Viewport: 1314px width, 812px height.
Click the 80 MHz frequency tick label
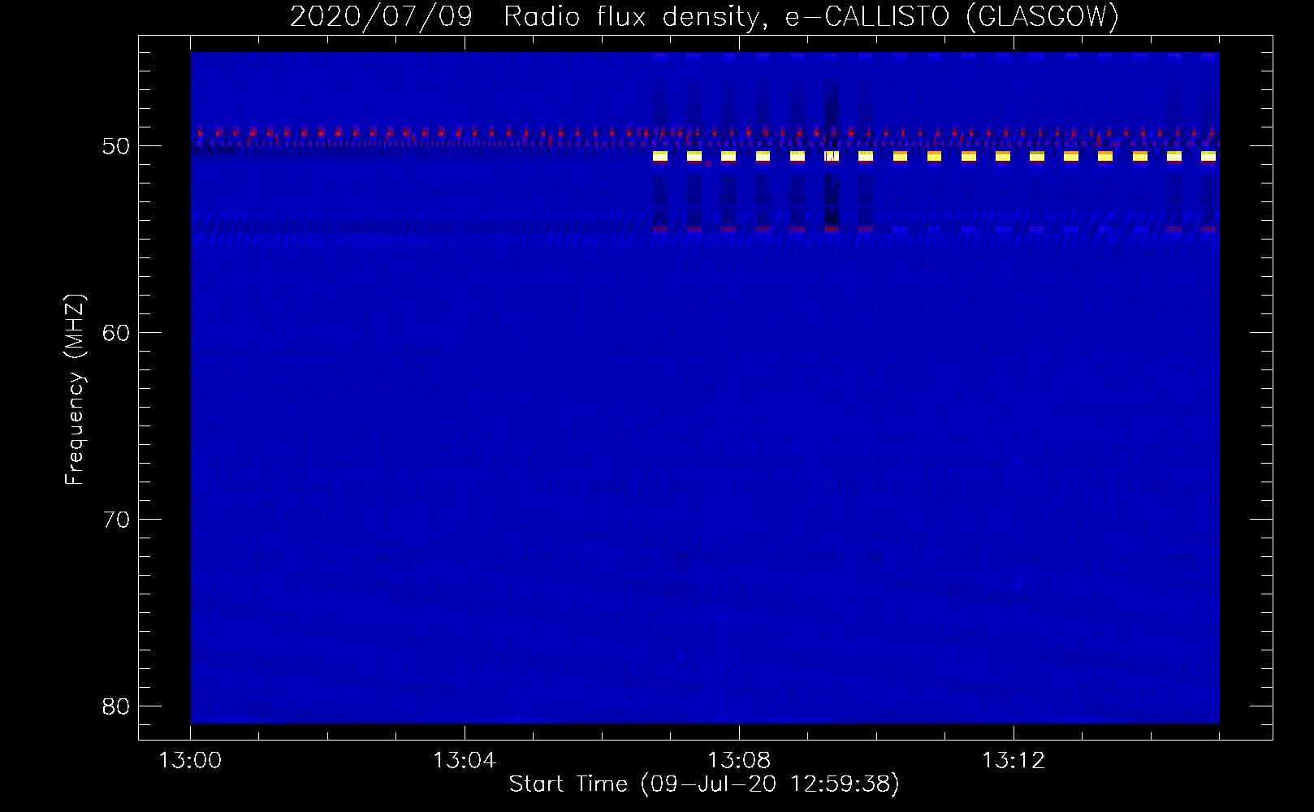117,706
